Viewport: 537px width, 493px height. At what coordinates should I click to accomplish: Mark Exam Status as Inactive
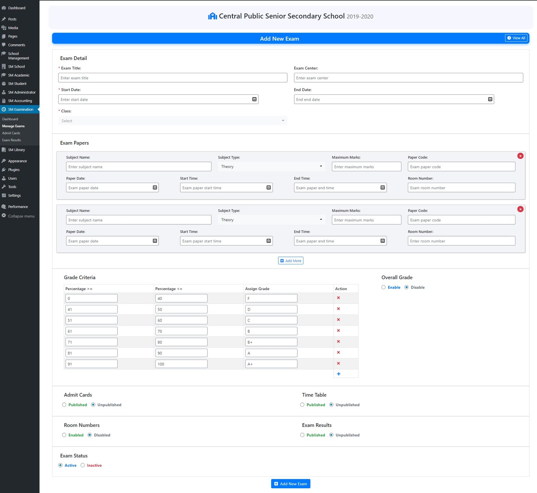[83, 465]
